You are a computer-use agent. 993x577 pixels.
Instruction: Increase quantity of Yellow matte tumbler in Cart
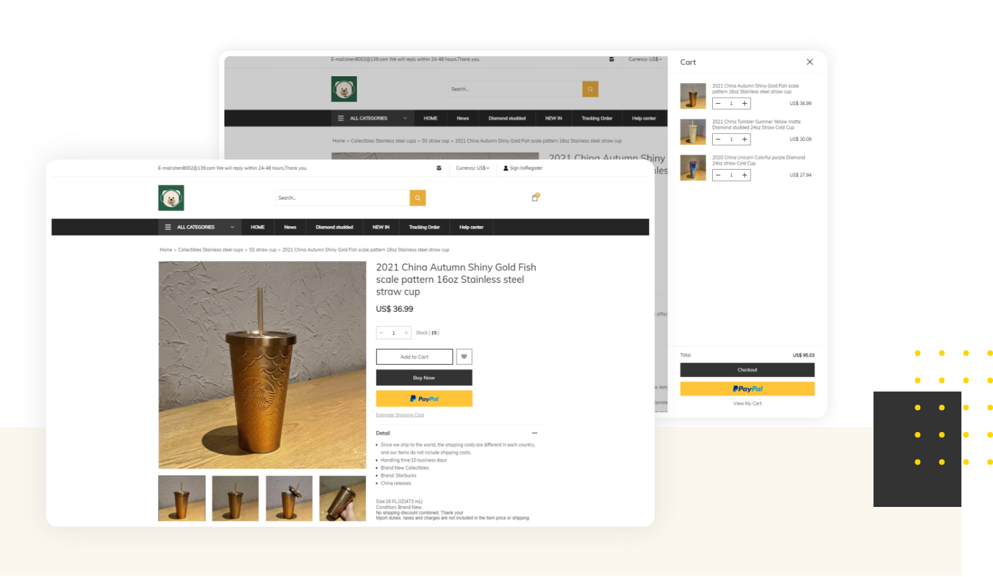pos(744,139)
